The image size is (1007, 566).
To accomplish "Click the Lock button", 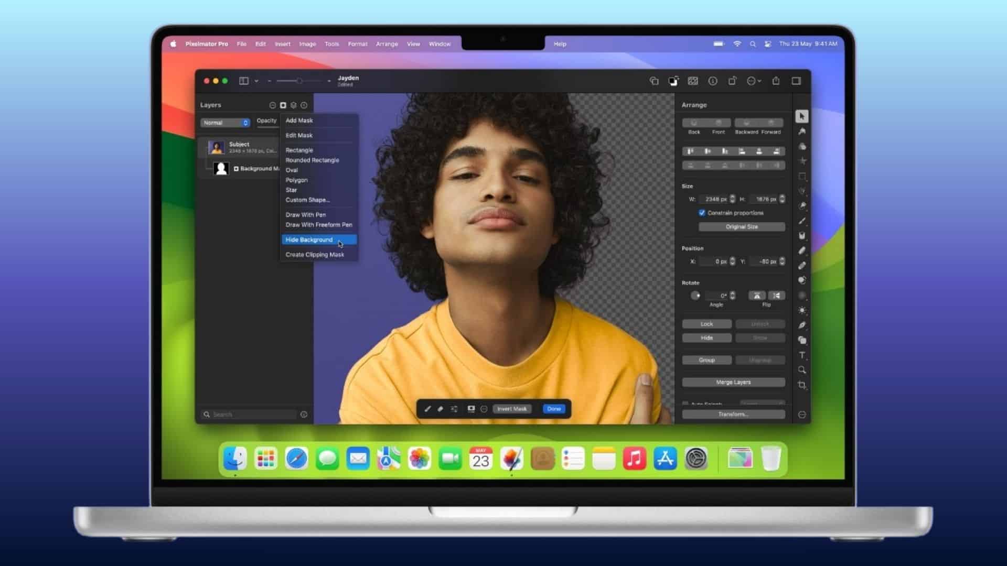I will tap(706, 324).
